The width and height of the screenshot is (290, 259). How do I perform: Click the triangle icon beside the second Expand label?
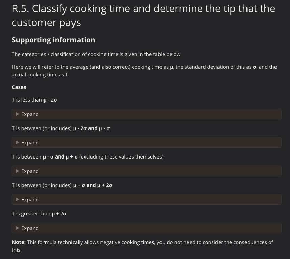click(x=17, y=142)
